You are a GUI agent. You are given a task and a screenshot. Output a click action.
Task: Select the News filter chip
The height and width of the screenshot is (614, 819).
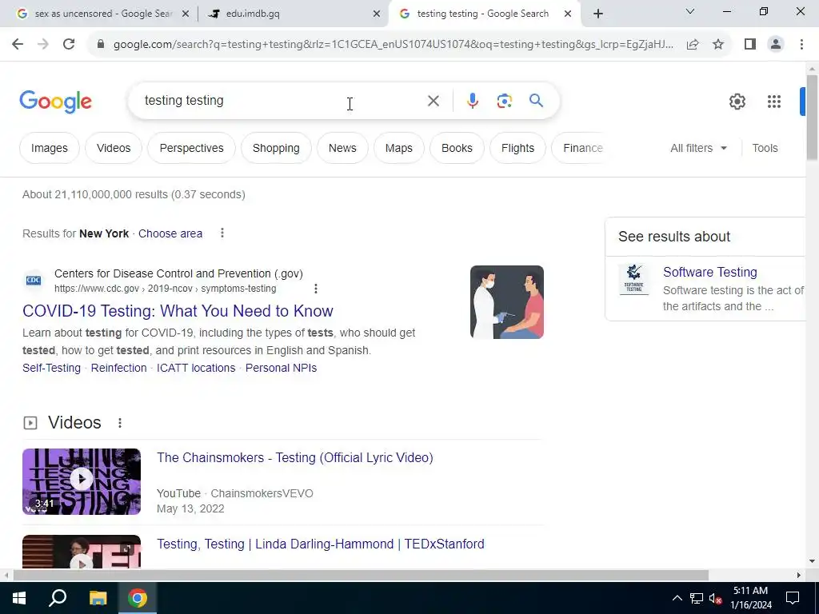click(x=342, y=148)
